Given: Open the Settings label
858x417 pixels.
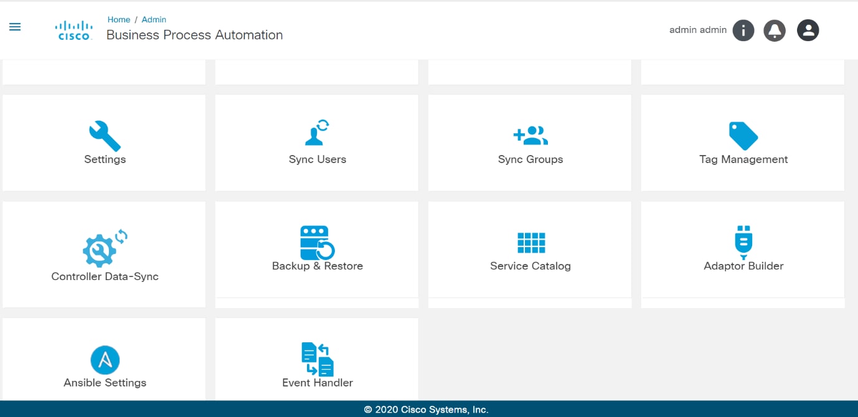Looking at the screenshot, I should (105, 159).
